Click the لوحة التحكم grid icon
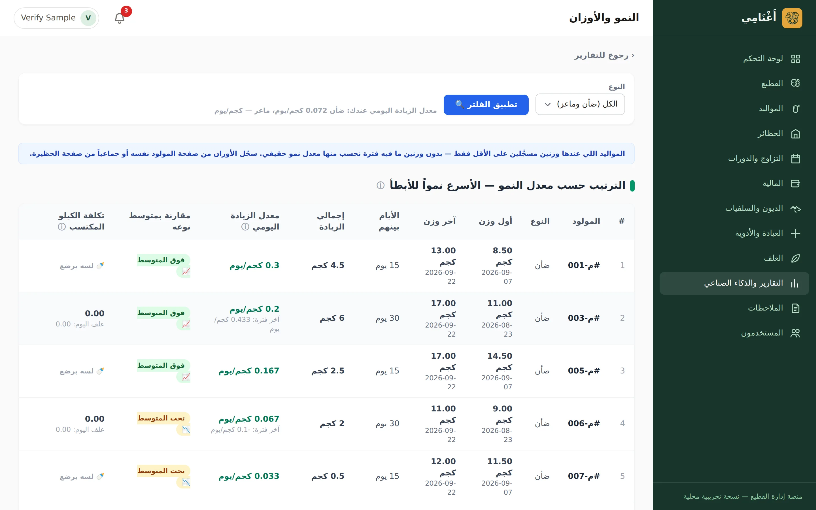Viewport: 816px width, 510px height. [795, 59]
